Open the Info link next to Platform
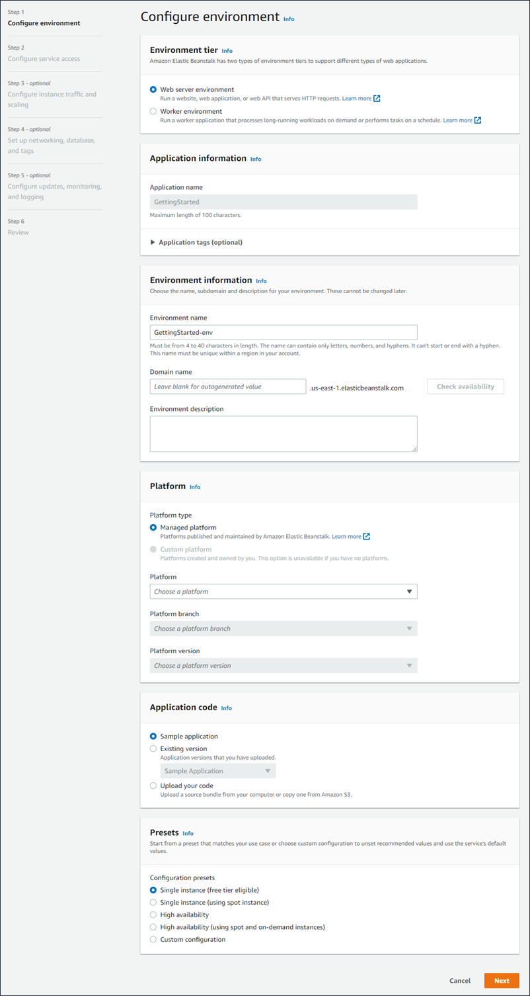This screenshot has height=996, width=530. [x=195, y=486]
